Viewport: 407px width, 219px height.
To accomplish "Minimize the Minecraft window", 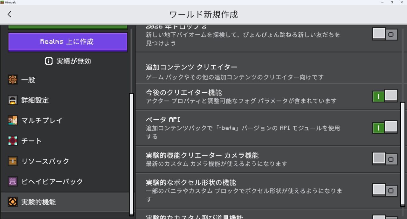I will (x=382, y=2).
